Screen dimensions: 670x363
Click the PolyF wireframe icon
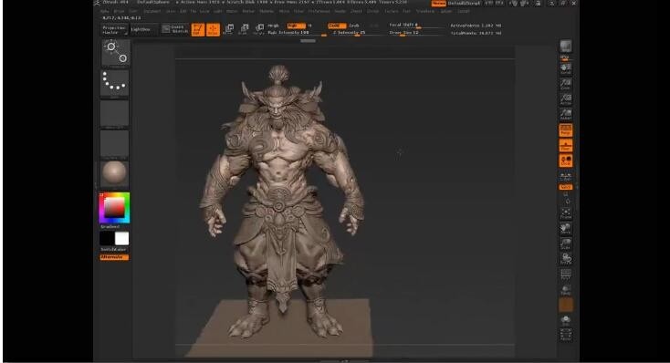[x=566, y=275]
